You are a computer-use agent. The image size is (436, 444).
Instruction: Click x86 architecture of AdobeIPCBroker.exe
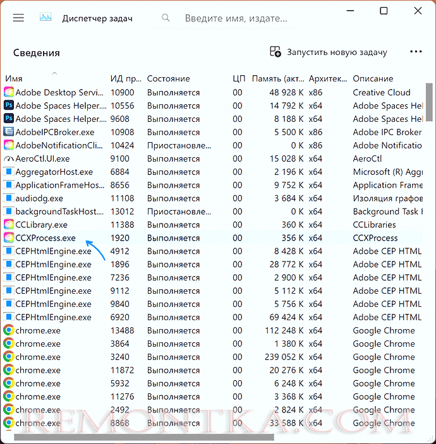pos(315,132)
